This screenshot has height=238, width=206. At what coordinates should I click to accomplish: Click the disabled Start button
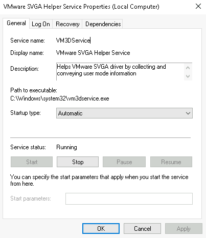pyautogui.click(x=32, y=162)
